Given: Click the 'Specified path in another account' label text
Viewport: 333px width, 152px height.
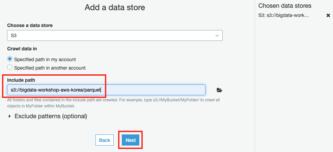Looking at the screenshot, I should [50, 68].
